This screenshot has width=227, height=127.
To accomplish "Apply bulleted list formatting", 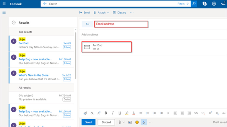I will coord(140,113).
